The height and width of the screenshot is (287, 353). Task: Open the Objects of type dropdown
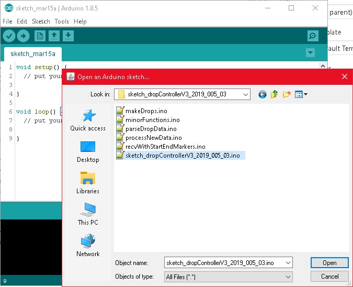tap(229, 277)
